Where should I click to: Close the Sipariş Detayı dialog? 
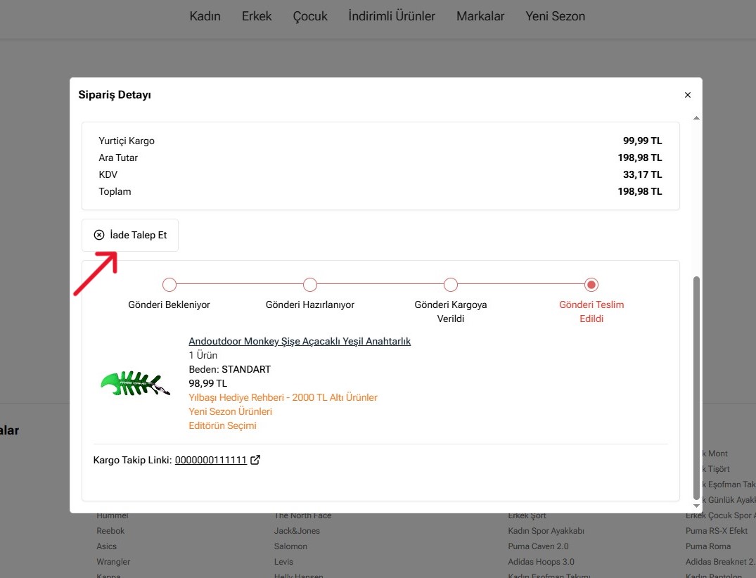point(688,95)
